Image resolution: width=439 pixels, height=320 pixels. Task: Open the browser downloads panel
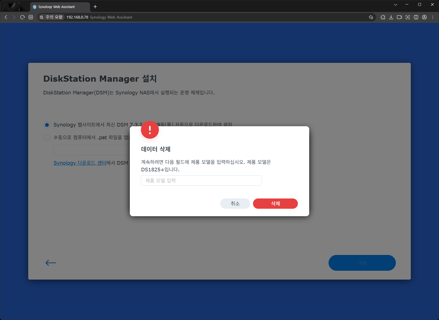tap(391, 17)
